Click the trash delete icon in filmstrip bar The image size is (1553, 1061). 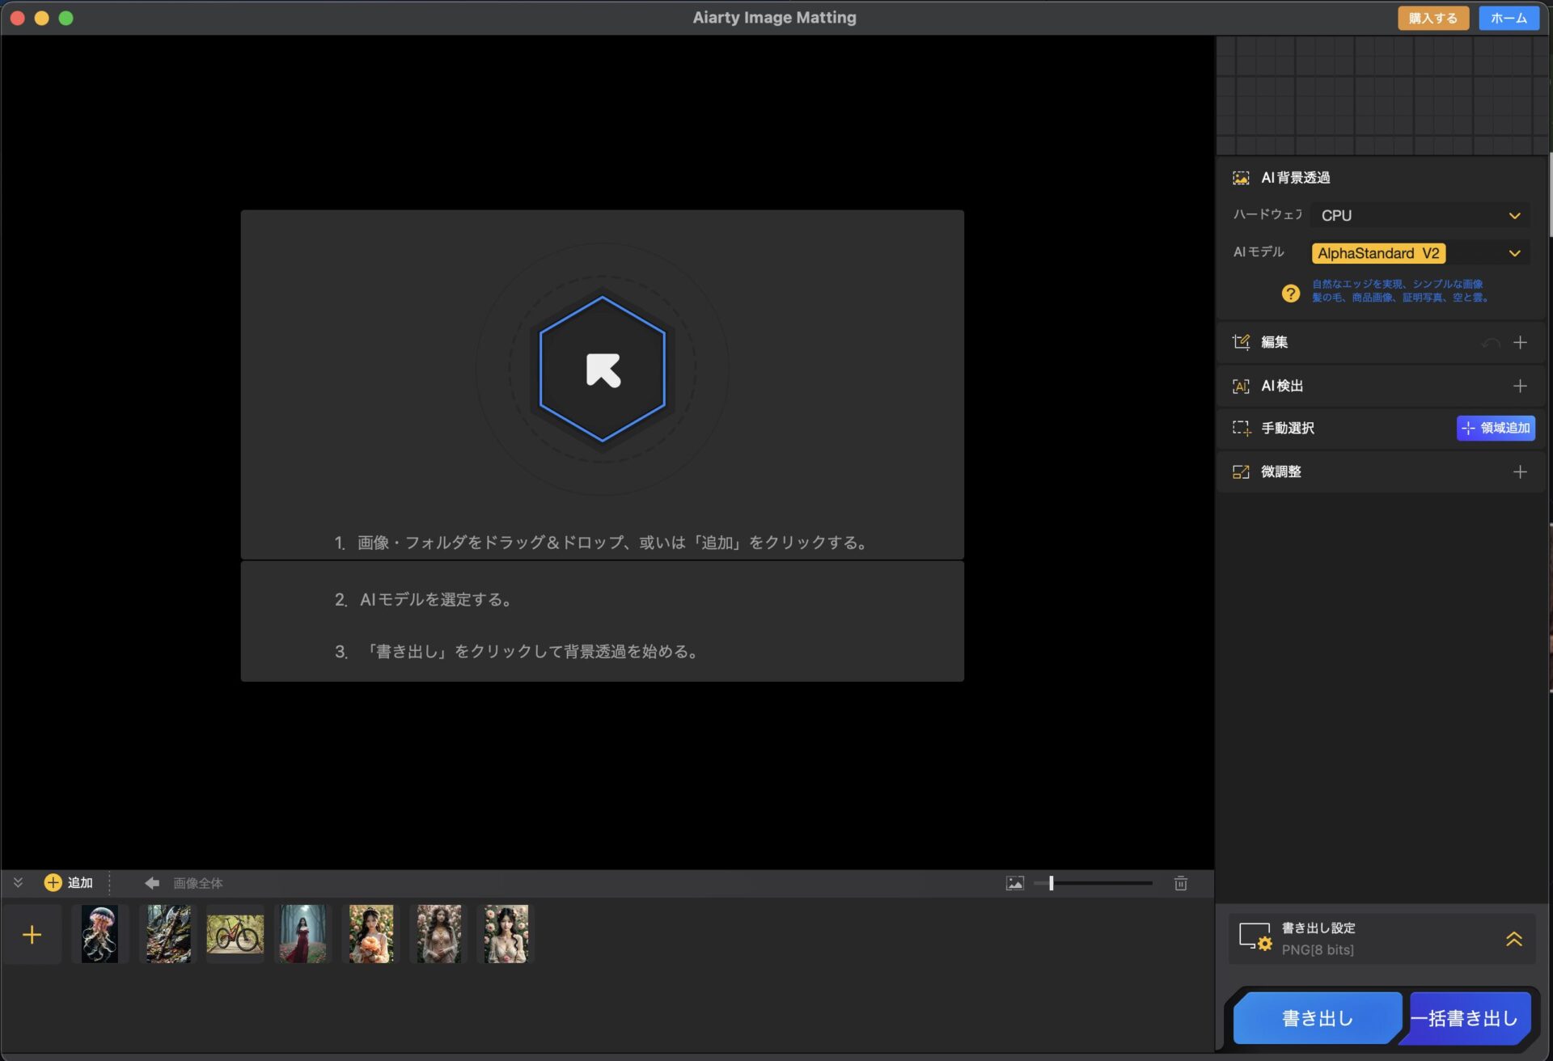click(x=1180, y=883)
